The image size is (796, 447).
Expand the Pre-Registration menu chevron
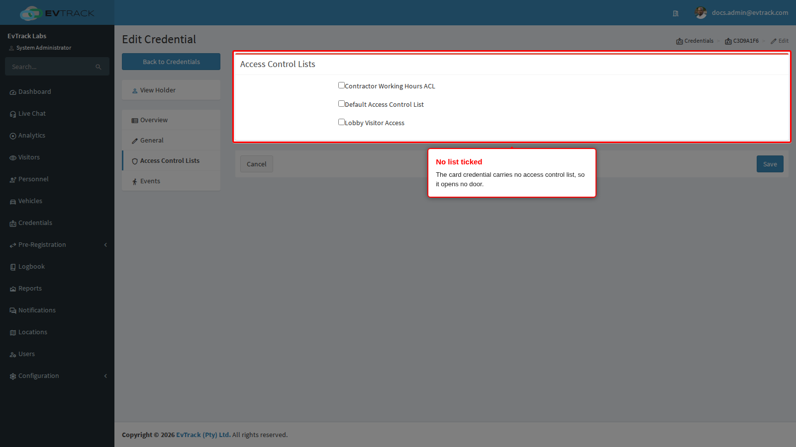105,245
